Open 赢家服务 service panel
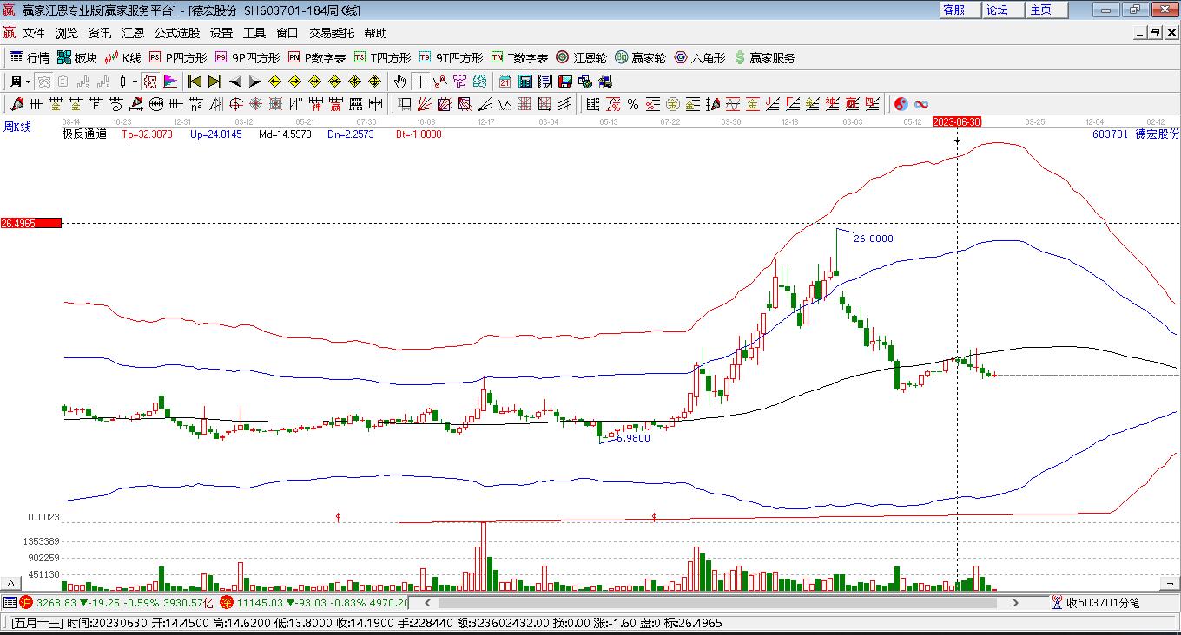 pyautogui.click(x=765, y=58)
